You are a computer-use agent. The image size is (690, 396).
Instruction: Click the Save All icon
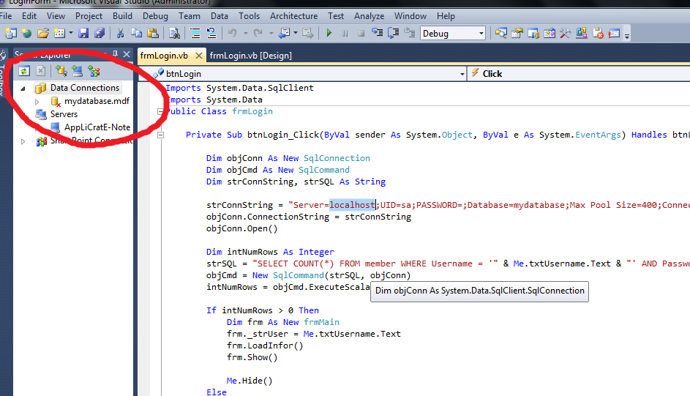click(100, 33)
